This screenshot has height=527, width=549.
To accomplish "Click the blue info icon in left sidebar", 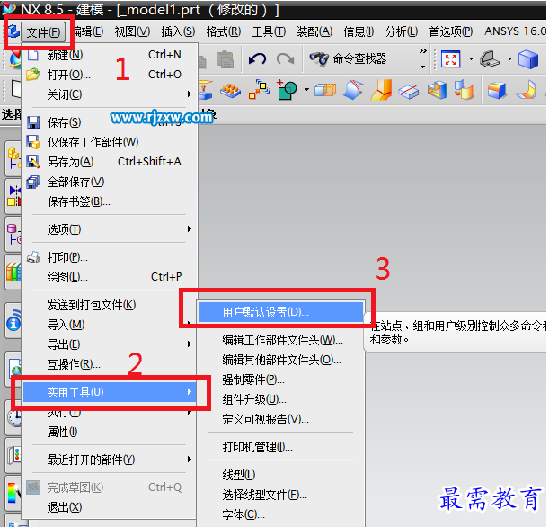I will 13,322.
